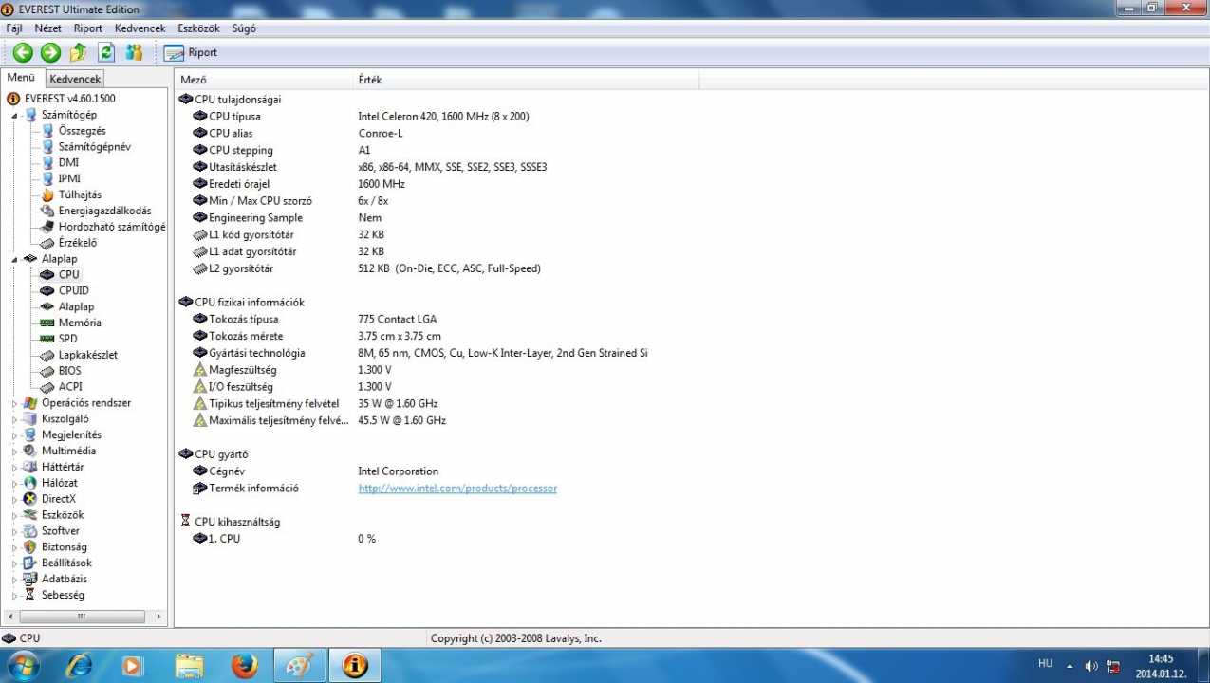Click the Riport toolbar button
This screenshot has width=1210, height=683.
[191, 52]
